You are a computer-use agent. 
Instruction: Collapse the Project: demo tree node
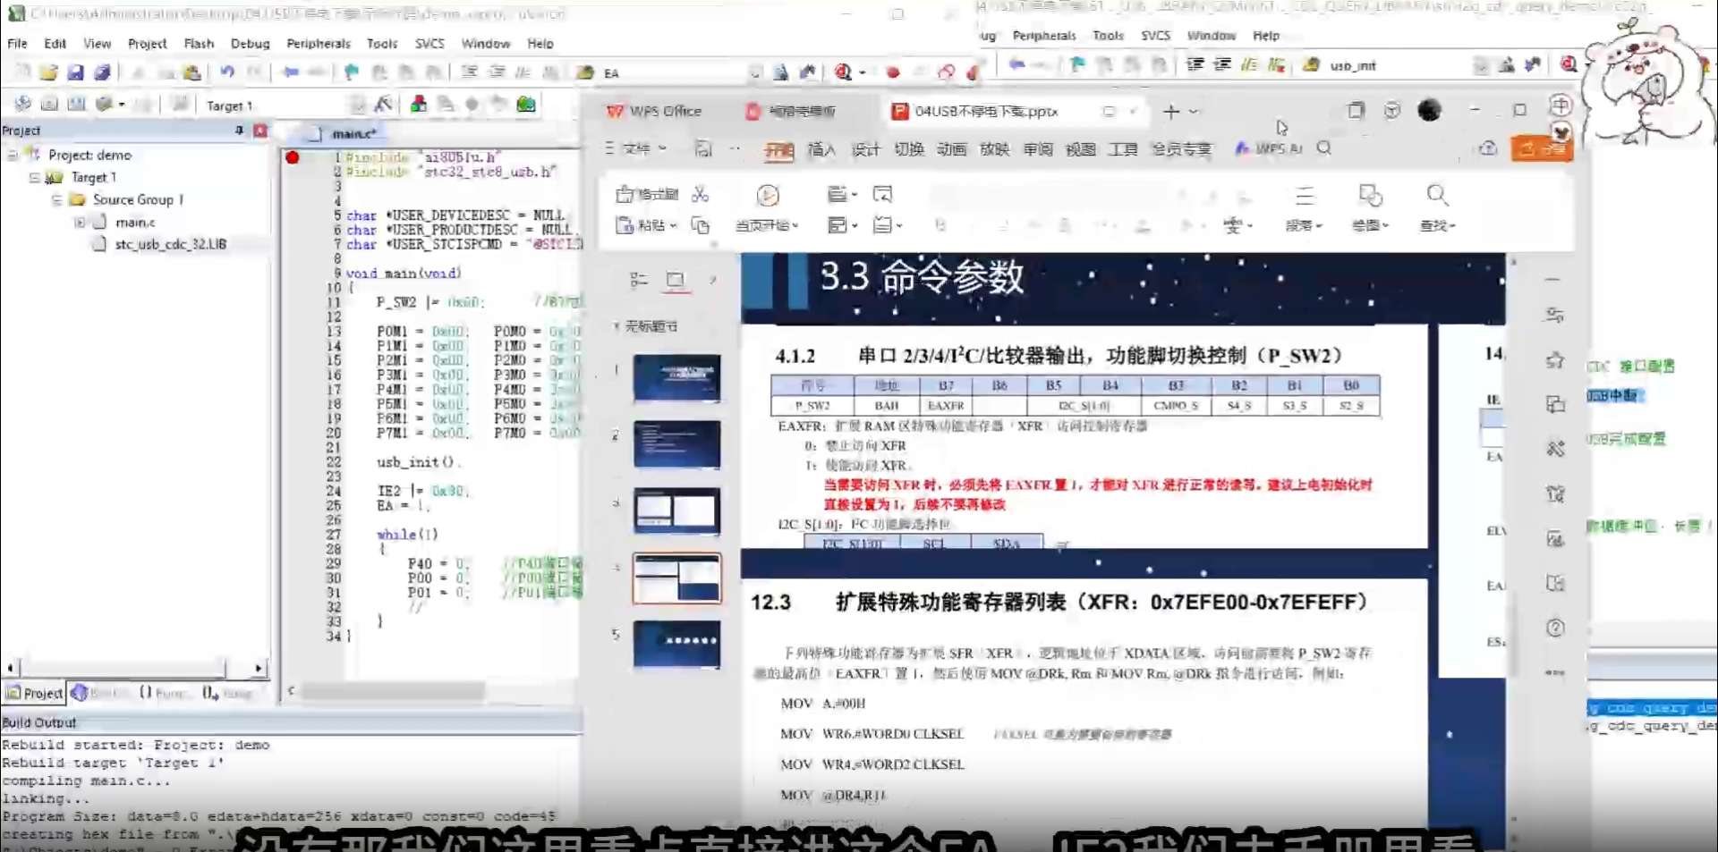[x=13, y=155]
